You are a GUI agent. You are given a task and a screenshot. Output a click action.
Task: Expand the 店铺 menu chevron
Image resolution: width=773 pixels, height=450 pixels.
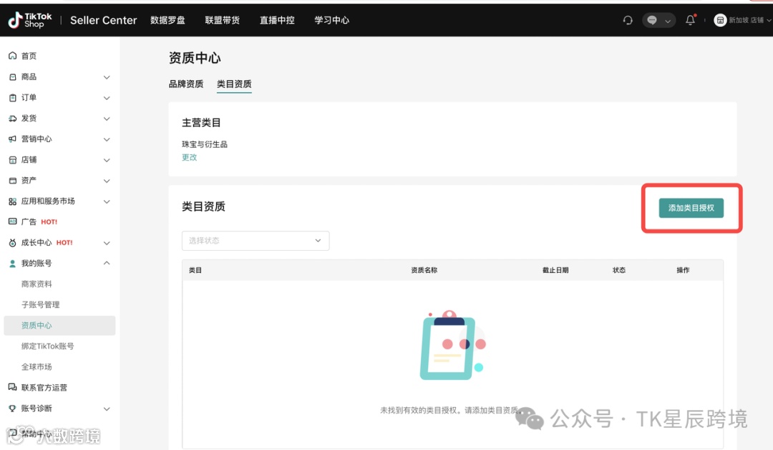(107, 160)
